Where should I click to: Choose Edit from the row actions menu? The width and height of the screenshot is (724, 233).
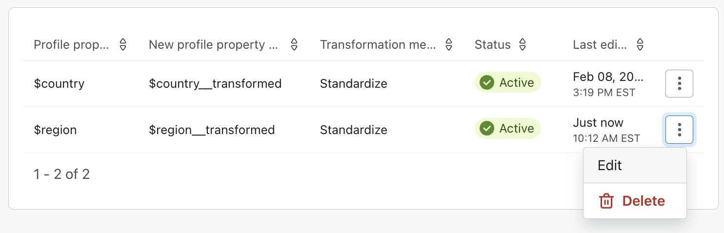coord(610,165)
